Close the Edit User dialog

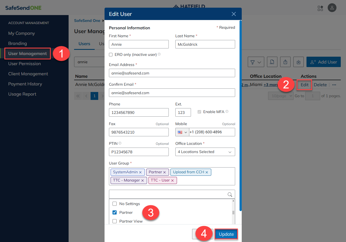click(234, 14)
